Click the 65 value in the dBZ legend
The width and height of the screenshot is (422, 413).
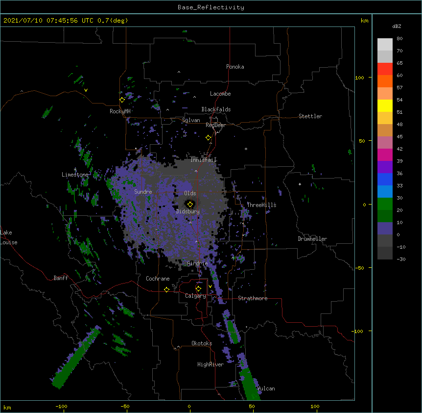coord(399,63)
